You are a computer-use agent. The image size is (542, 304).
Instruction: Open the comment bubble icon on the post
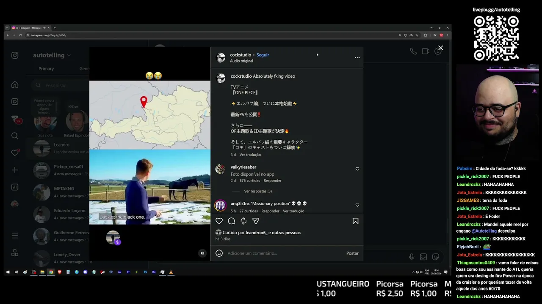pyautogui.click(x=231, y=221)
